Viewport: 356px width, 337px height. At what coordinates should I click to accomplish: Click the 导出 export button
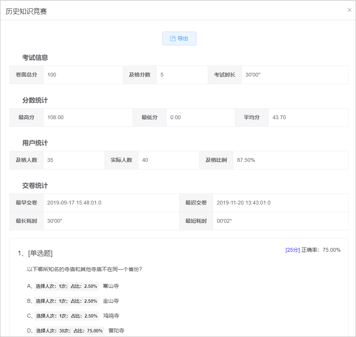(179, 38)
